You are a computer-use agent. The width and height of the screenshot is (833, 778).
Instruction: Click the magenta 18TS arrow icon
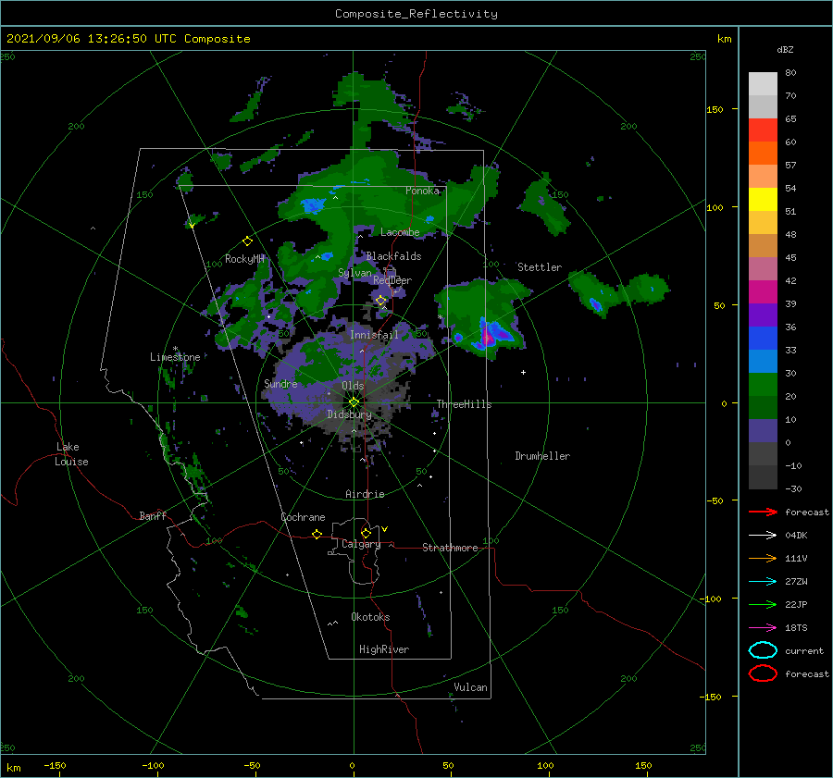click(x=763, y=628)
